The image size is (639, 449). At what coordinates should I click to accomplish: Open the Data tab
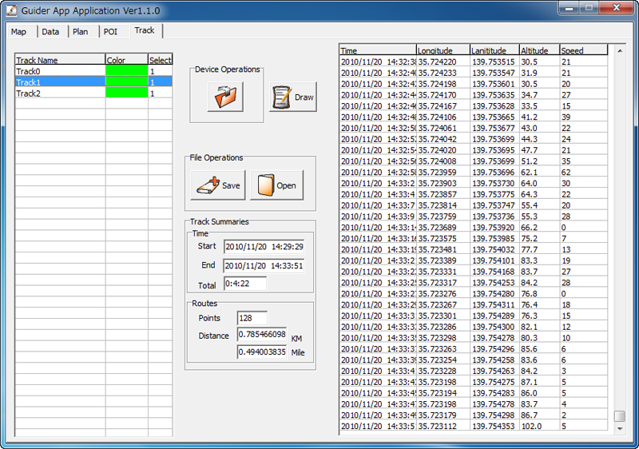click(x=50, y=32)
